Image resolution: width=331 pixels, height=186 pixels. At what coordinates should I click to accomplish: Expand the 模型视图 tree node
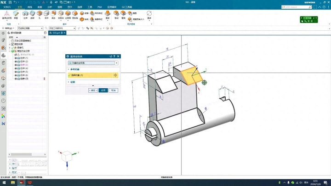(x=10, y=44)
